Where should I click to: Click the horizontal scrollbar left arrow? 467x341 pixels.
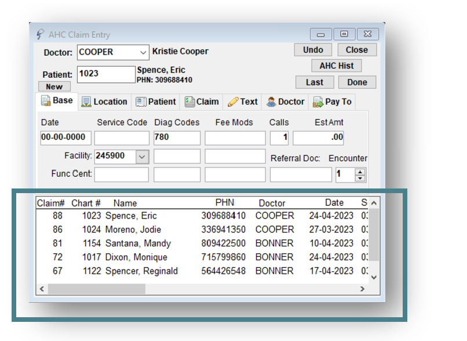(x=42, y=289)
